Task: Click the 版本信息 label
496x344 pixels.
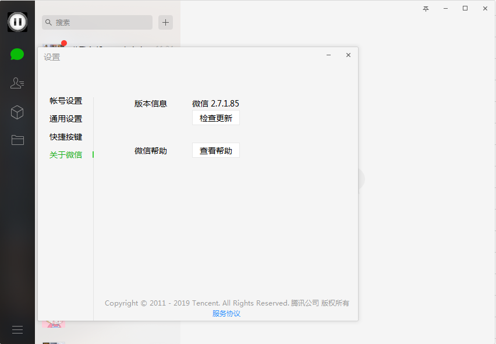Action: (151, 104)
